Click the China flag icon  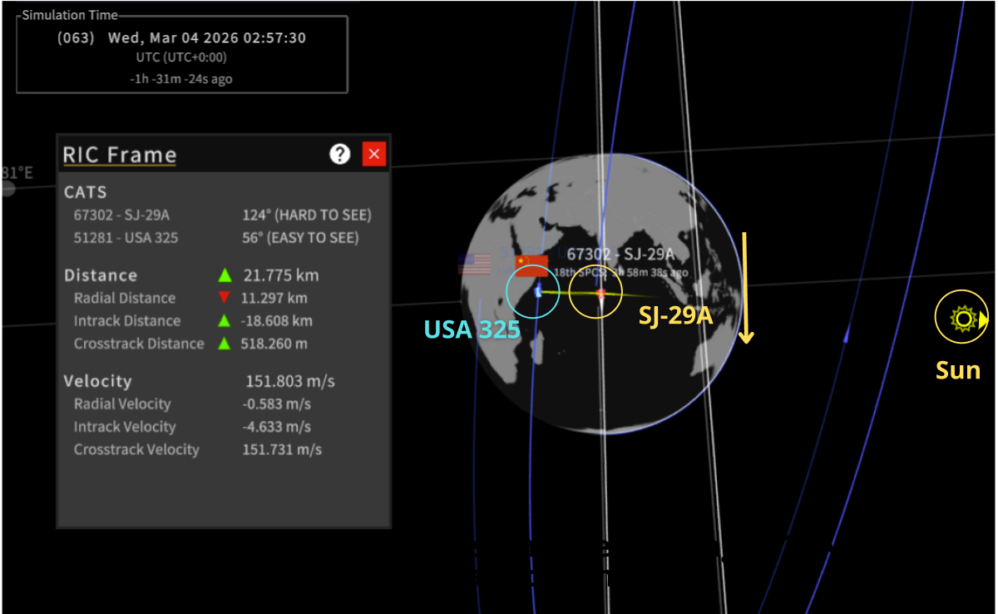click(532, 265)
